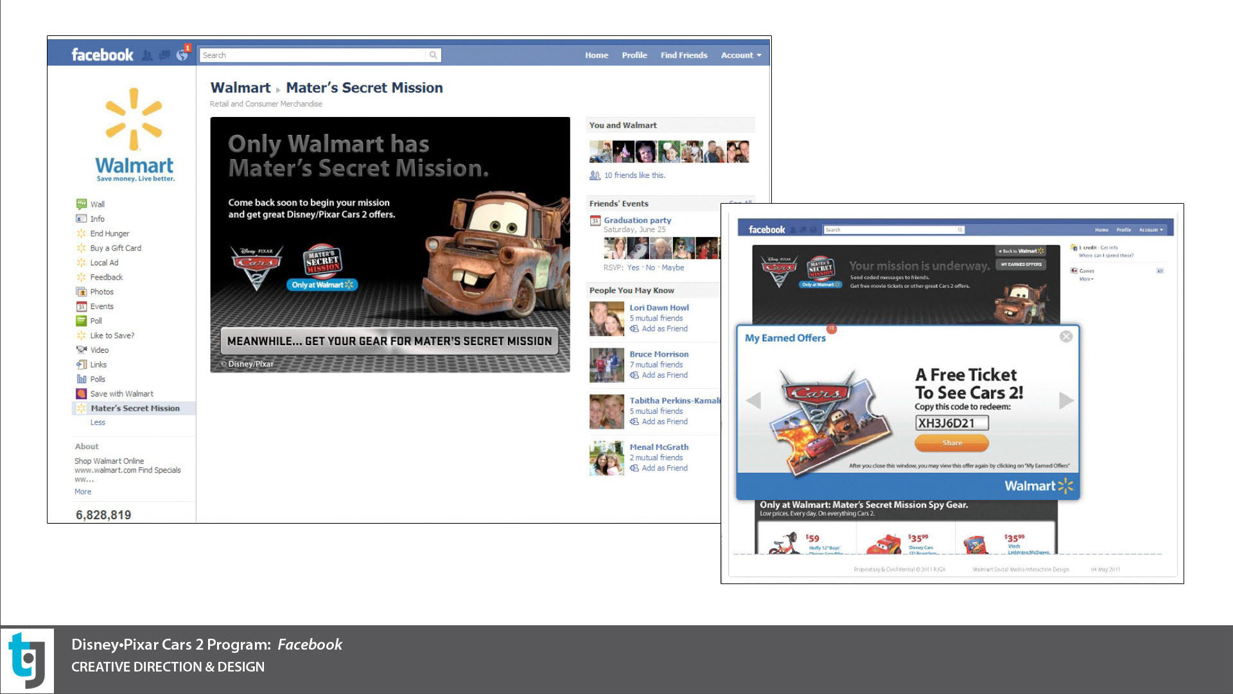Click Only at Walmart badge in banner

[322, 285]
